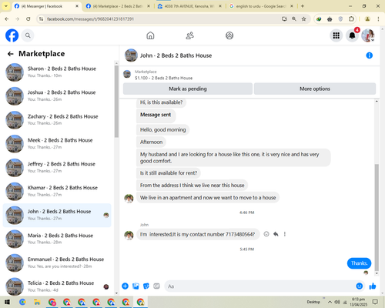
Task: Switch to the english to urdu Google Search tab
Action: tap(261, 6)
